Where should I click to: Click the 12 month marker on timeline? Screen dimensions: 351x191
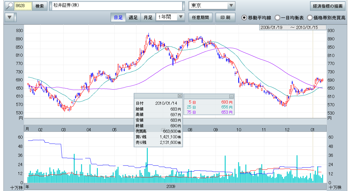pyautogui.click(x=287, y=130)
